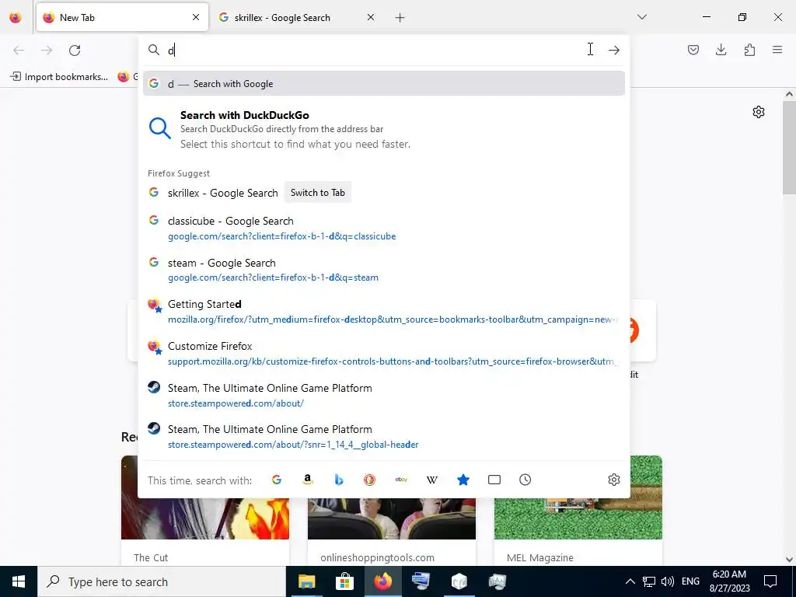Click the page vertical scrollbar thumb
This screenshot has width=796, height=597.
pos(789,147)
